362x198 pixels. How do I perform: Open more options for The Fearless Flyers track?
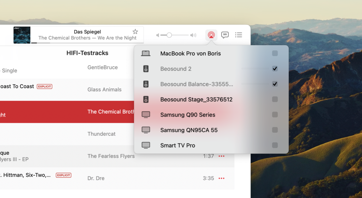click(x=221, y=156)
